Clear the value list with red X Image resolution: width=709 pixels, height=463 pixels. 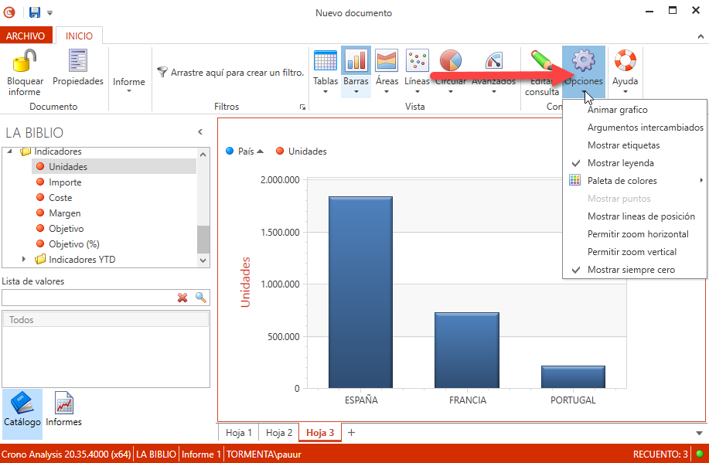tap(182, 298)
